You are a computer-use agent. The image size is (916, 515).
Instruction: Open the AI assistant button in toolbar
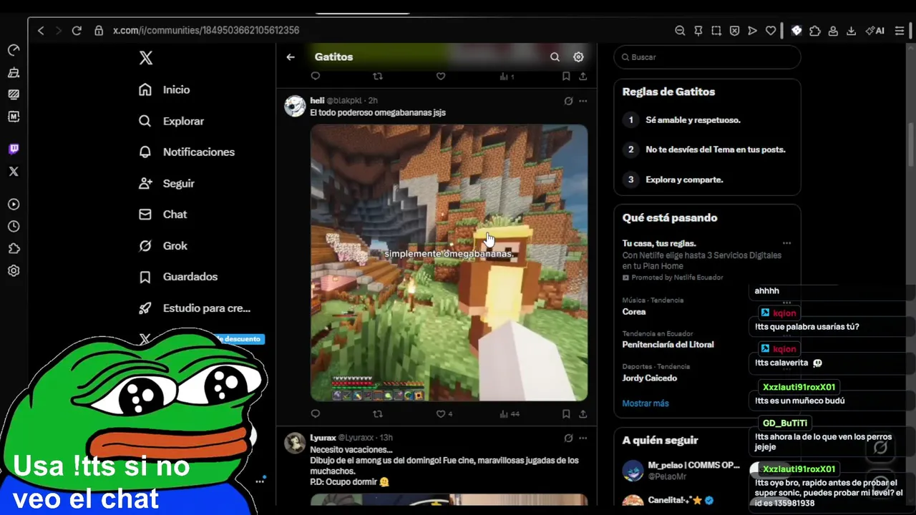pyautogui.click(x=874, y=31)
